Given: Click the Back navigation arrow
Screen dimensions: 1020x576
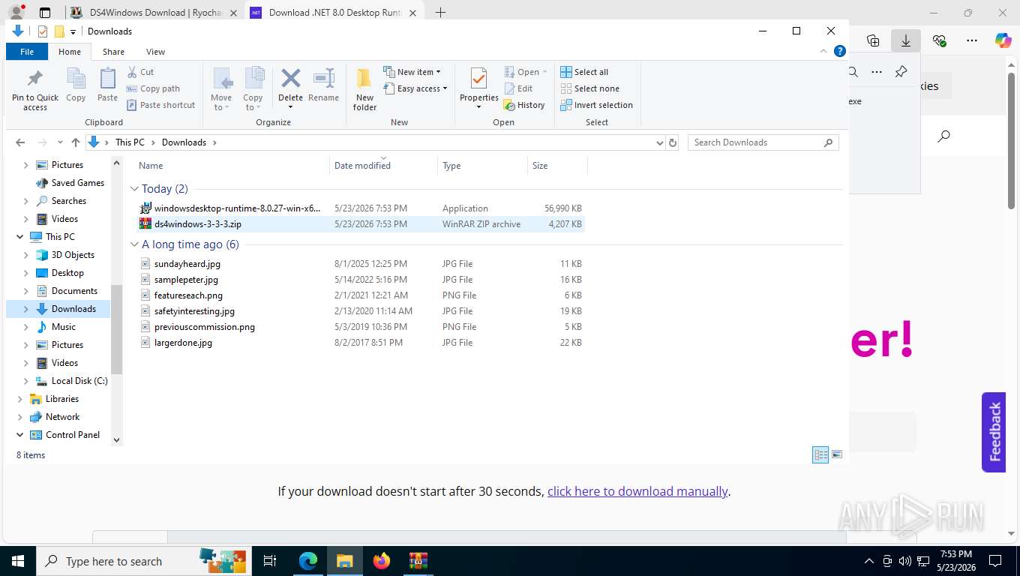Looking at the screenshot, I should coord(20,142).
